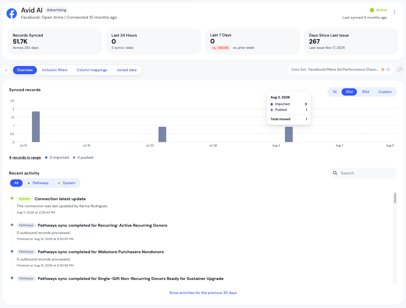This screenshot has height=308, width=406.
Task: Click the Facebook logo icon
Action: coord(12,14)
